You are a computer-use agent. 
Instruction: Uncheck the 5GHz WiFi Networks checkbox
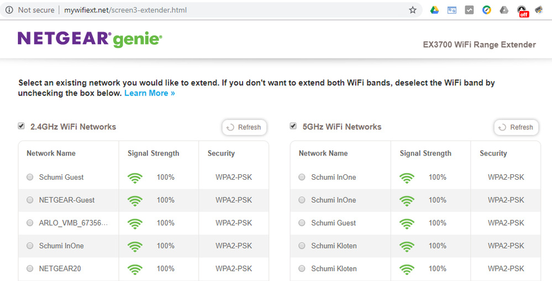point(293,126)
